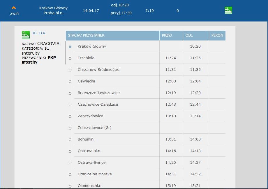The height and width of the screenshot is (189, 268).
Task: Click the 11:35 departure from Chrzanów Śródmieście
Action: (x=195, y=69)
